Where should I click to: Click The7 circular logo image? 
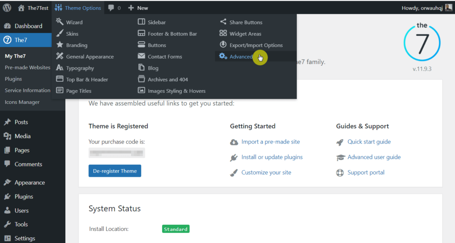point(422,43)
